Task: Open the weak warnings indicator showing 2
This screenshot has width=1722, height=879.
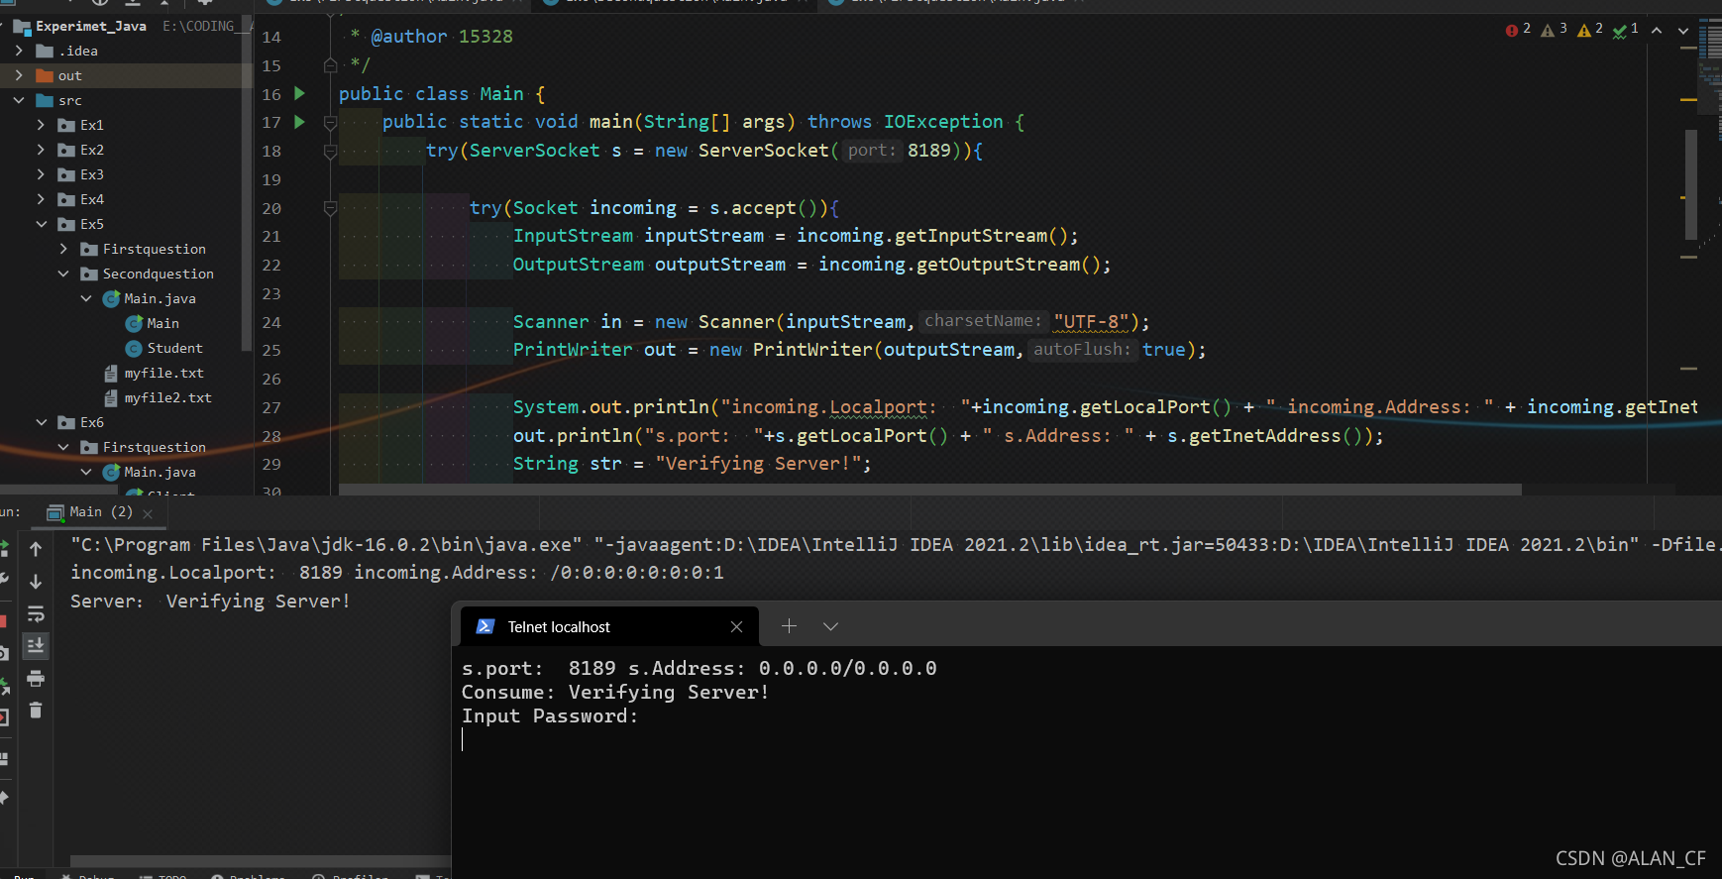Action: pos(1589,30)
